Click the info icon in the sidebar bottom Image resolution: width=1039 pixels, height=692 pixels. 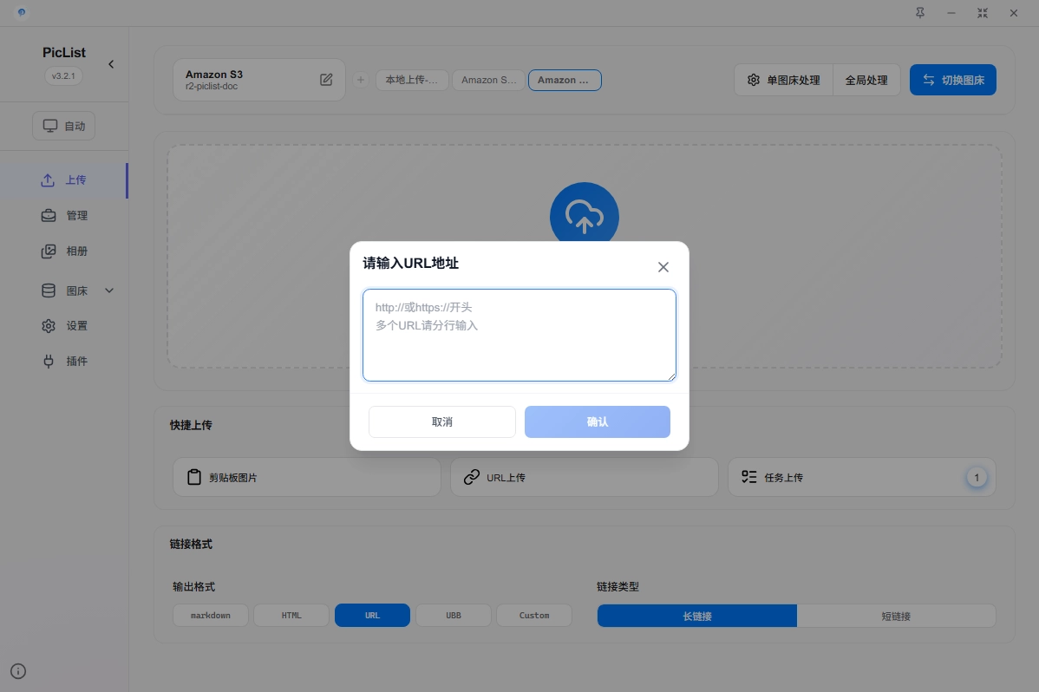click(18, 671)
